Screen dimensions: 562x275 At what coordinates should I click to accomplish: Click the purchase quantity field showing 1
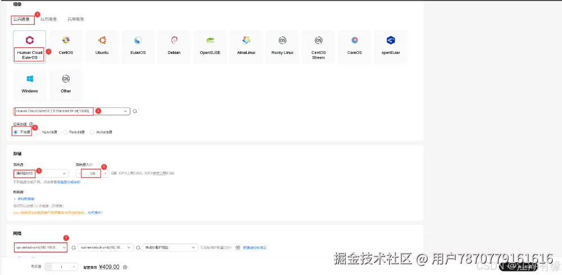61,267
